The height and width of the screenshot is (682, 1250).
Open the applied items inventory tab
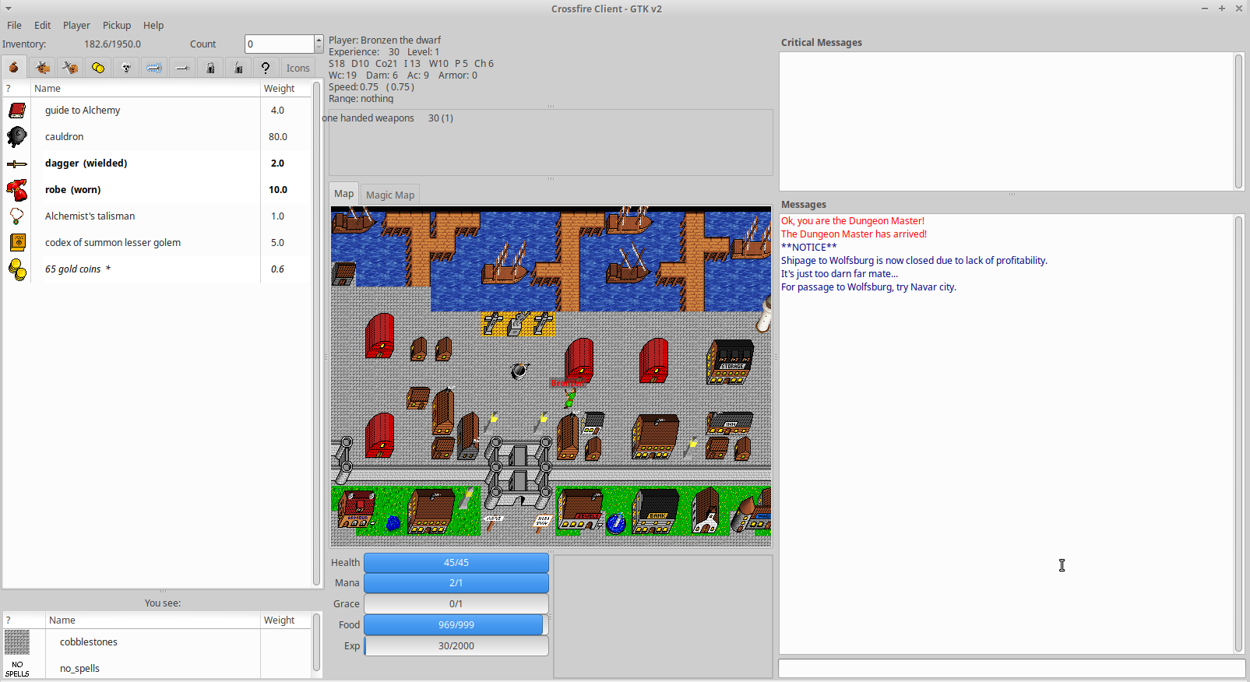(x=42, y=68)
